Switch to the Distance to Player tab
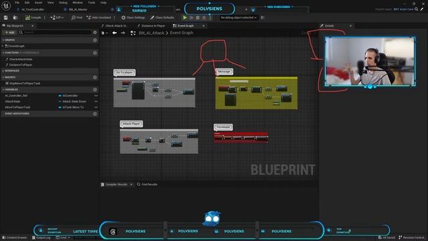Viewport: 428px width, 241px height. (x=153, y=25)
